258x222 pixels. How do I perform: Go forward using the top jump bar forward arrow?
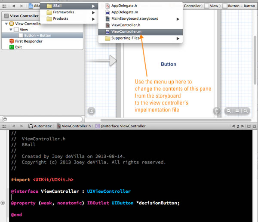tap(21, 6)
